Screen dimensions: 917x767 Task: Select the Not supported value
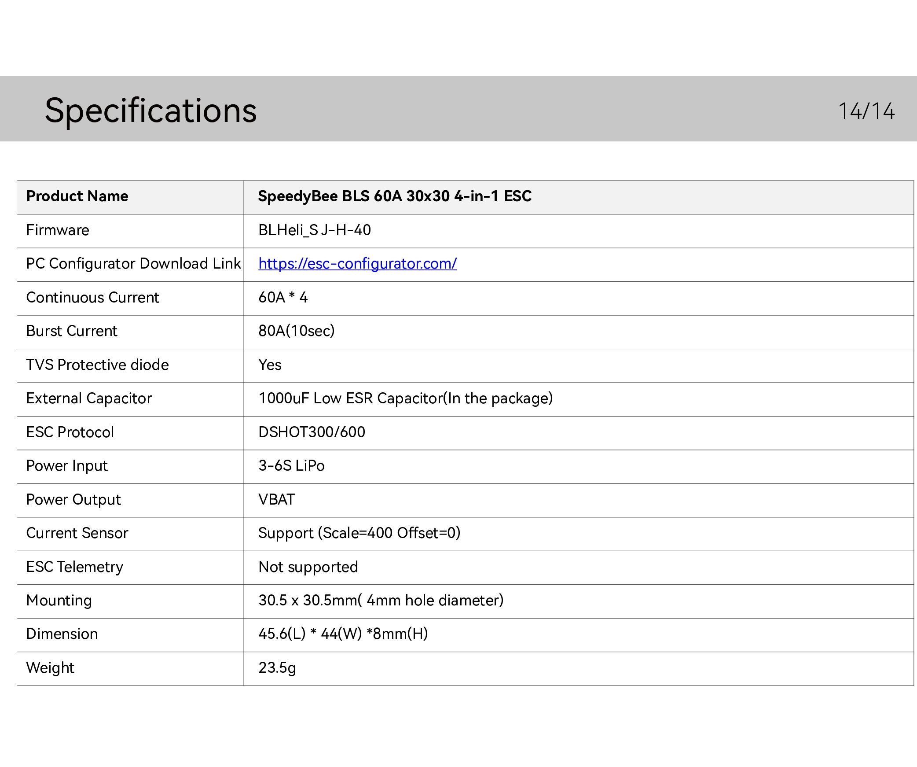pyautogui.click(x=308, y=567)
